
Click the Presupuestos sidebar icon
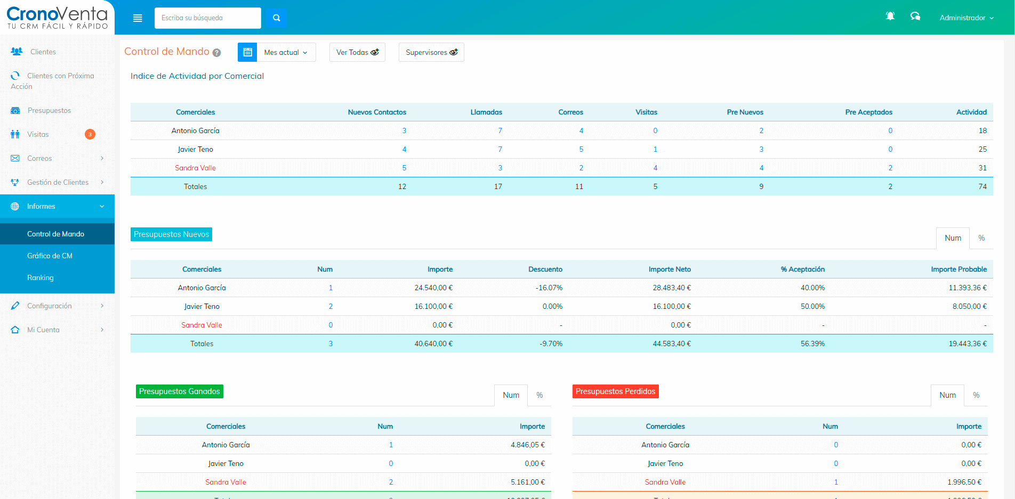[15, 110]
